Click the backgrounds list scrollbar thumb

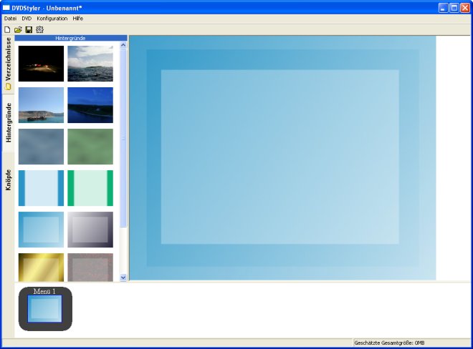pyautogui.click(x=123, y=138)
